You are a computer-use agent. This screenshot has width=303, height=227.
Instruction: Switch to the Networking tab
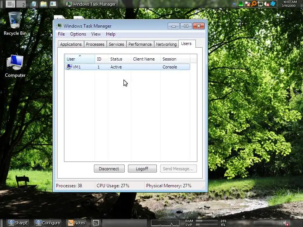point(166,44)
